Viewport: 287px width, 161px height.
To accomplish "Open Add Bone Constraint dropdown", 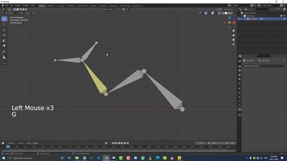I will [264, 66].
